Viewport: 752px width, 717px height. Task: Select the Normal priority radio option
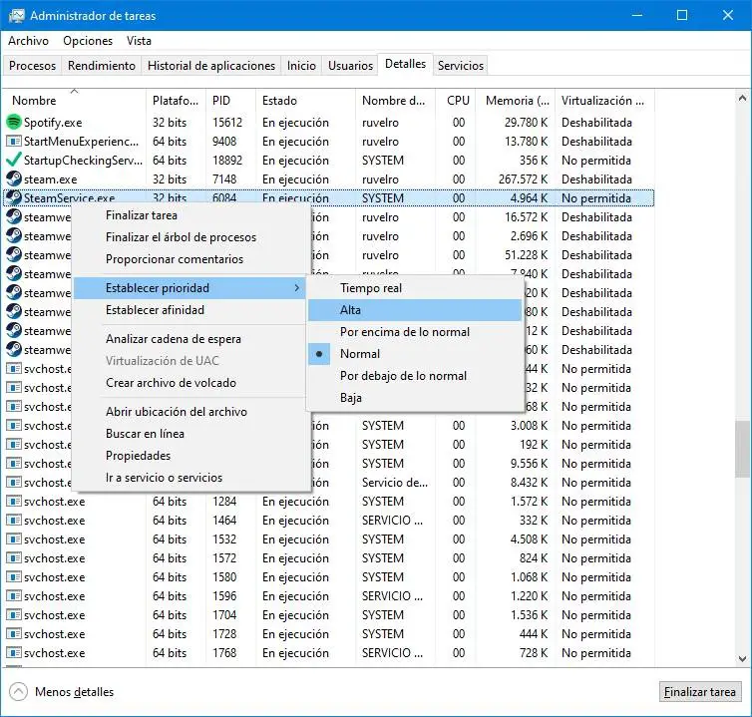click(359, 353)
